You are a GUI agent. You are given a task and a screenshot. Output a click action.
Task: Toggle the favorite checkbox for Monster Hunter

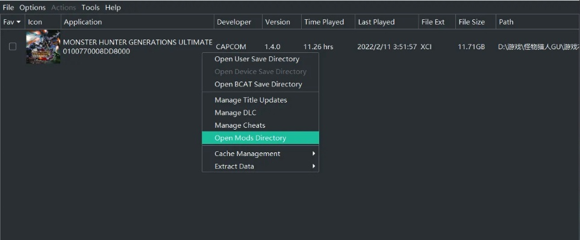pos(13,47)
